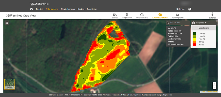Toggle the map list menu button
The image size is (221, 97).
tap(7, 23)
